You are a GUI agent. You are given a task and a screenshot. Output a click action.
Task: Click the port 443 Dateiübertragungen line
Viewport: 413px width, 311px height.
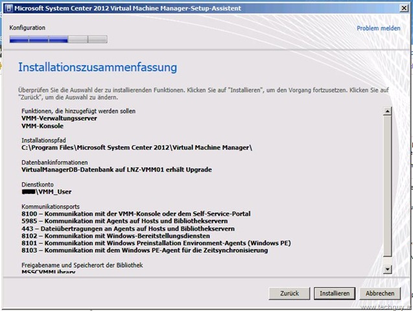128,229
